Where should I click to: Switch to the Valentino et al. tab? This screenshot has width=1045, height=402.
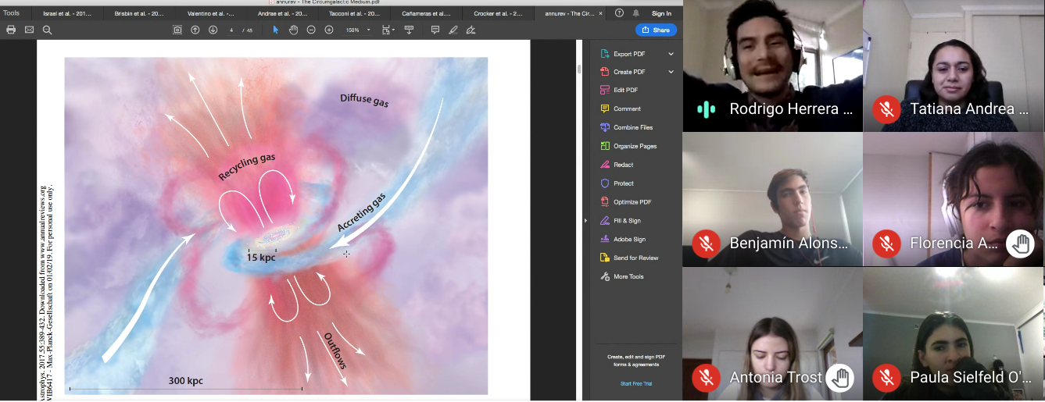pos(209,13)
